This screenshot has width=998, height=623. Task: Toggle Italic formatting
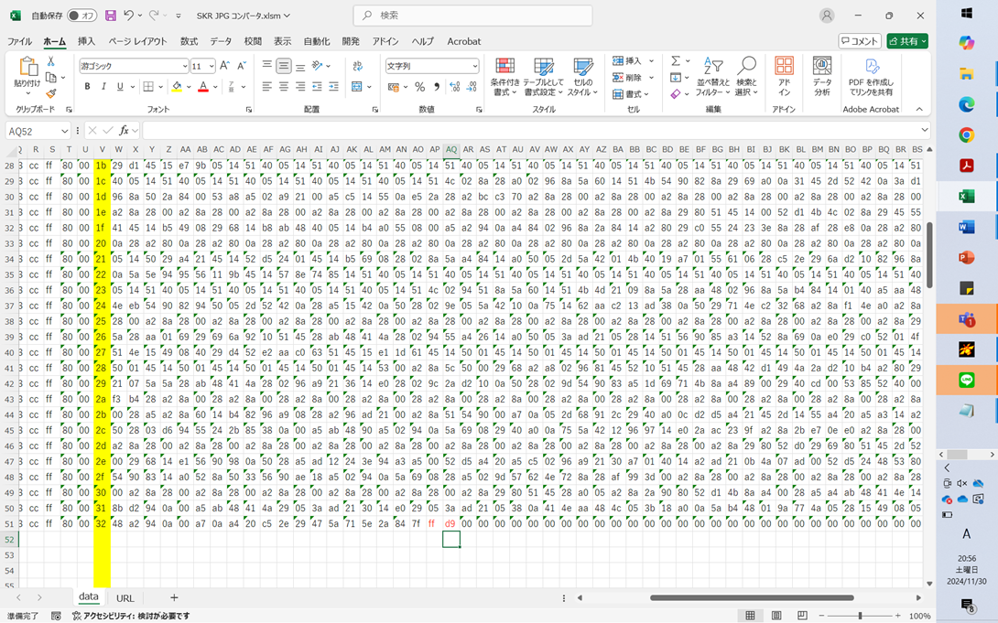(103, 87)
